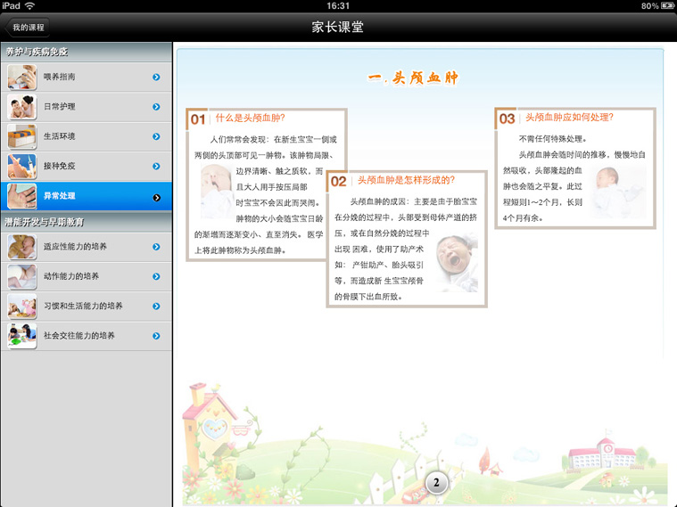The image size is (677, 507).
Task: Select the 习惯和生活能力的培养 row label
Action: (x=83, y=306)
